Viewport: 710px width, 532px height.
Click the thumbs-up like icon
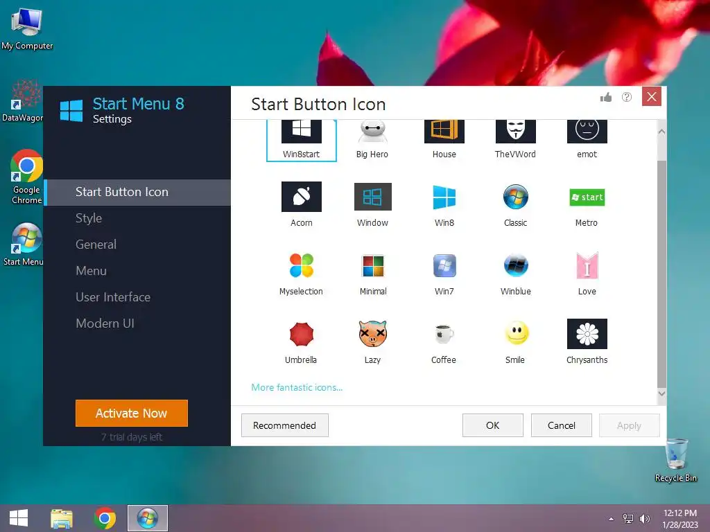click(x=606, y=97)
